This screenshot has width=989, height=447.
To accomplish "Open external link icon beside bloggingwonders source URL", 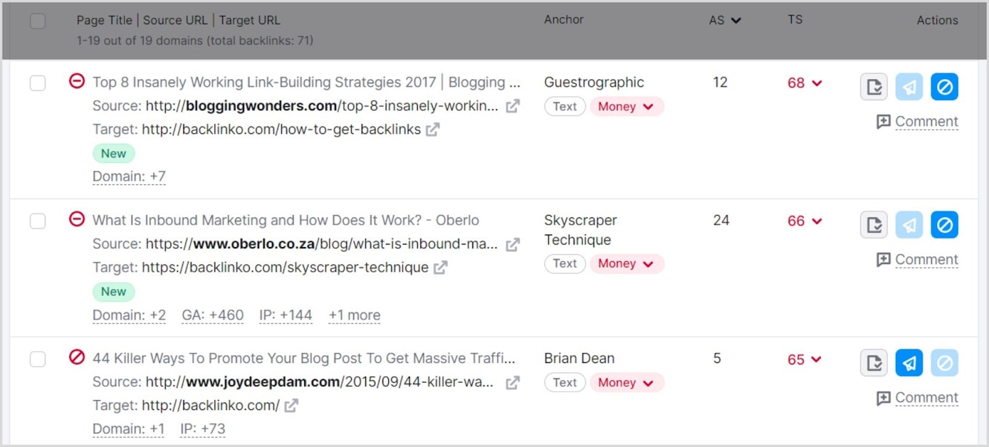I will click(512, 106).
